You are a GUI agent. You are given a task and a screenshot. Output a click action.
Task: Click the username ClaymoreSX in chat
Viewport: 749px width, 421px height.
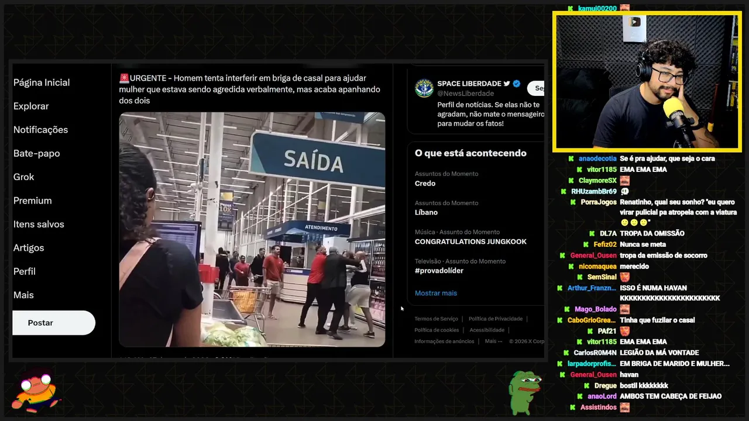click(597, 181)
